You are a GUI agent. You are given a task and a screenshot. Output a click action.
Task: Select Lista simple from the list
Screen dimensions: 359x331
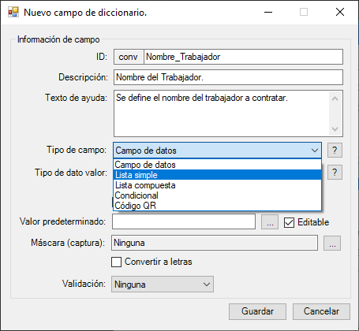point(217,175)
